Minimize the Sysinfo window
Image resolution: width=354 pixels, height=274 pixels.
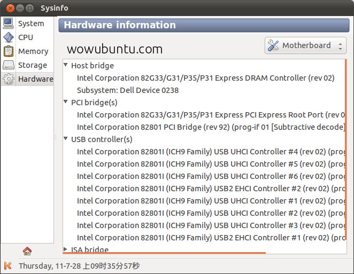point(20,9)
